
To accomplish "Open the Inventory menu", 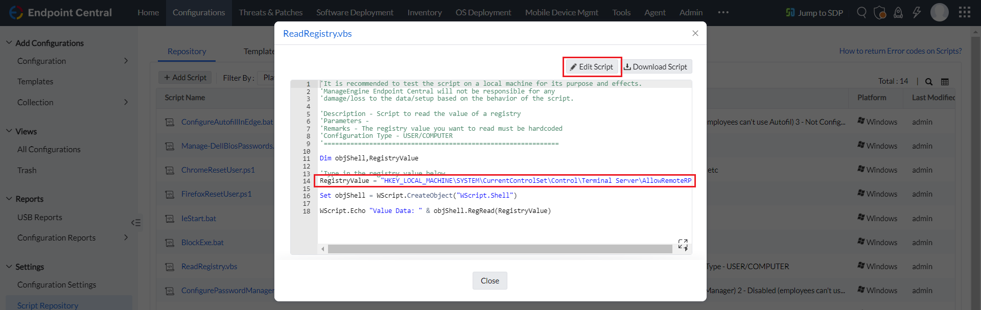I will 425,13.
